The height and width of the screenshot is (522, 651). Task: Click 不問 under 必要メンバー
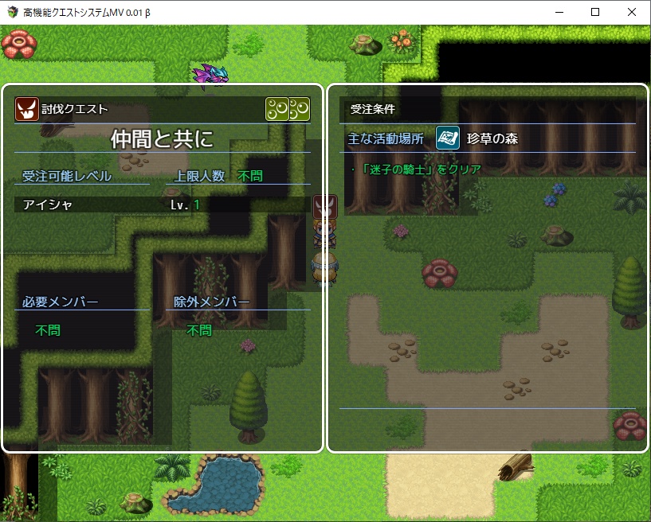48,330
